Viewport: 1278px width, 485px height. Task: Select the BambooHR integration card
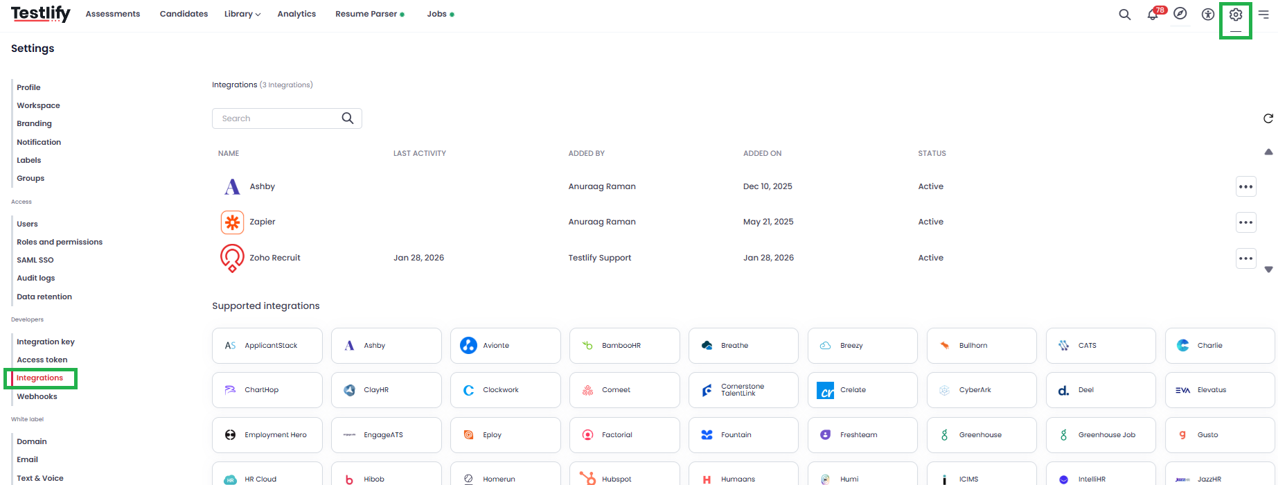tap(625, 346)
